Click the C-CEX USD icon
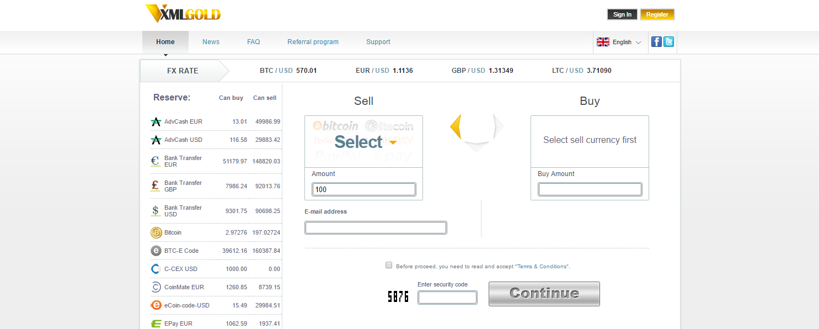This screenshot has height=329, width=819. tap(156, 269)
